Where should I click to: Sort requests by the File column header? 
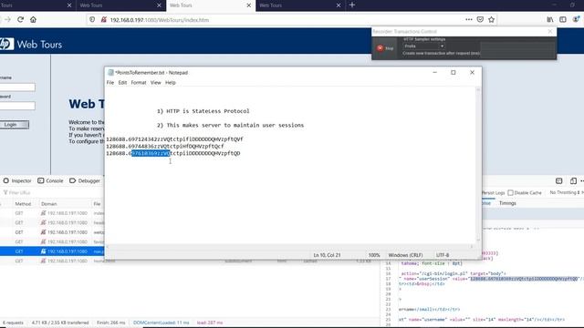(x=98, y=204)
